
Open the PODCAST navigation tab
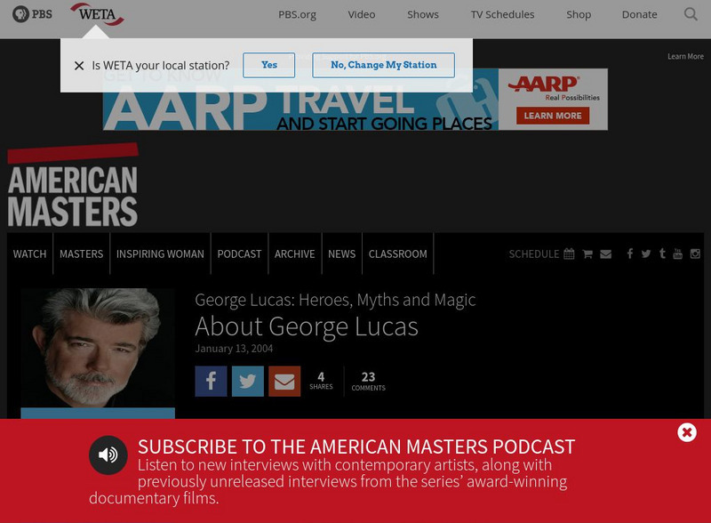239,253
